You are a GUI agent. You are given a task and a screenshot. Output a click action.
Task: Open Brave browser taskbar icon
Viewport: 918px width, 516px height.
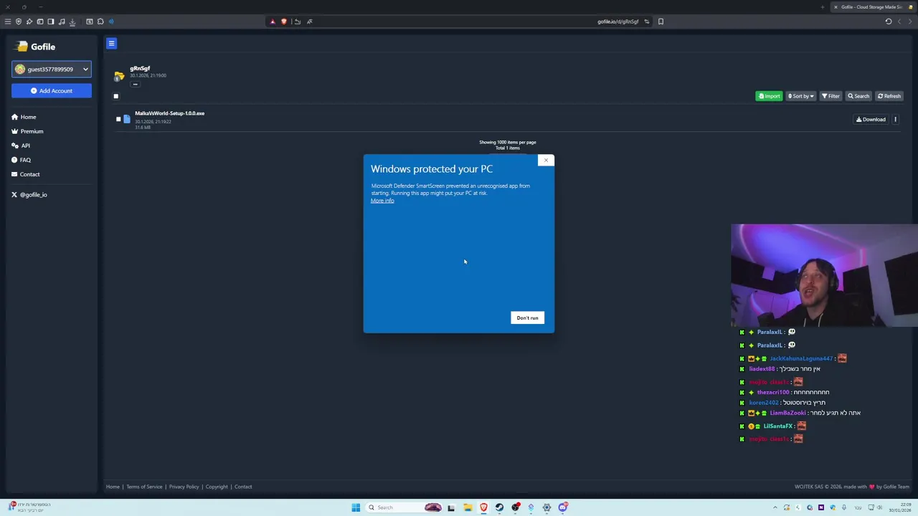[x=483, y=507]
